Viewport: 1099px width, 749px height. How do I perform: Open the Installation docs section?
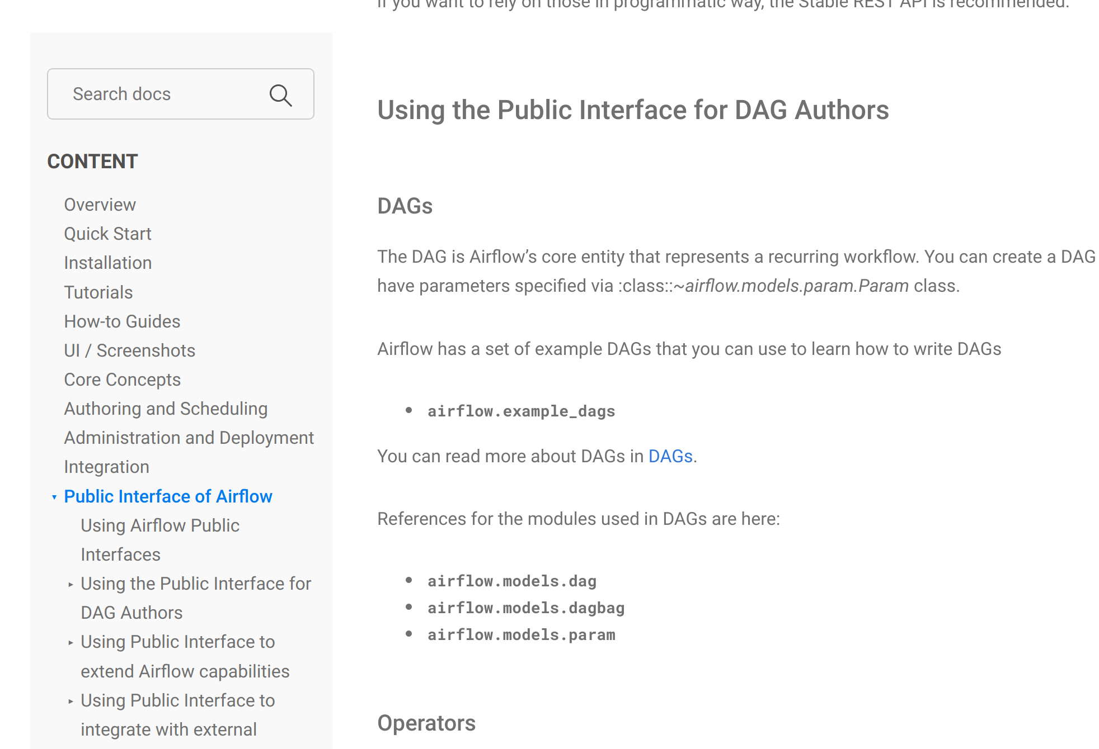click(107, 263)
